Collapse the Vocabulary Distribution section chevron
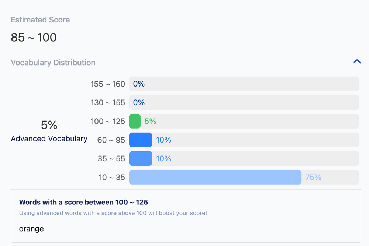 pyautogui.click(x=357, y=62)
